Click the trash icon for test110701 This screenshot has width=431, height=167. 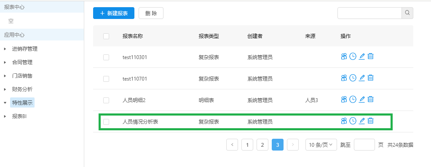(x=370, y=78)
